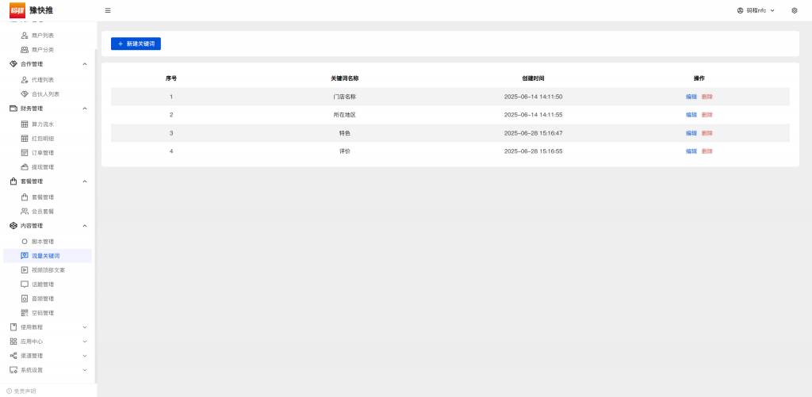
Task: Open 音频管理 via its audio icon
Action: tap(25, 299)
